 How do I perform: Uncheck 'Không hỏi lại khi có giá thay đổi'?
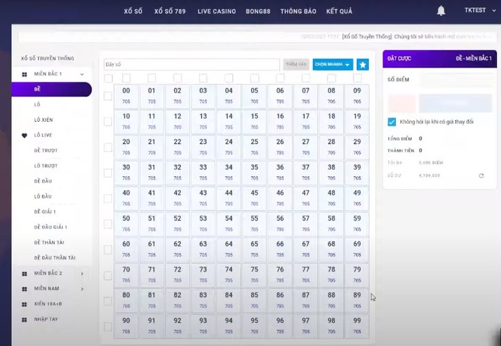(x=392, y=122)
